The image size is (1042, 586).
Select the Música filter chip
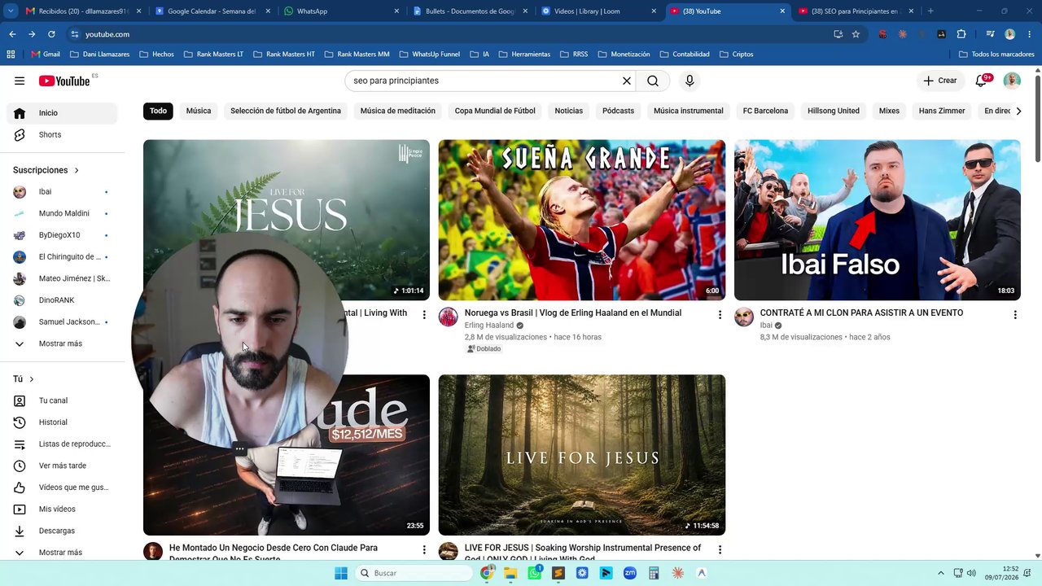[199, 111]
